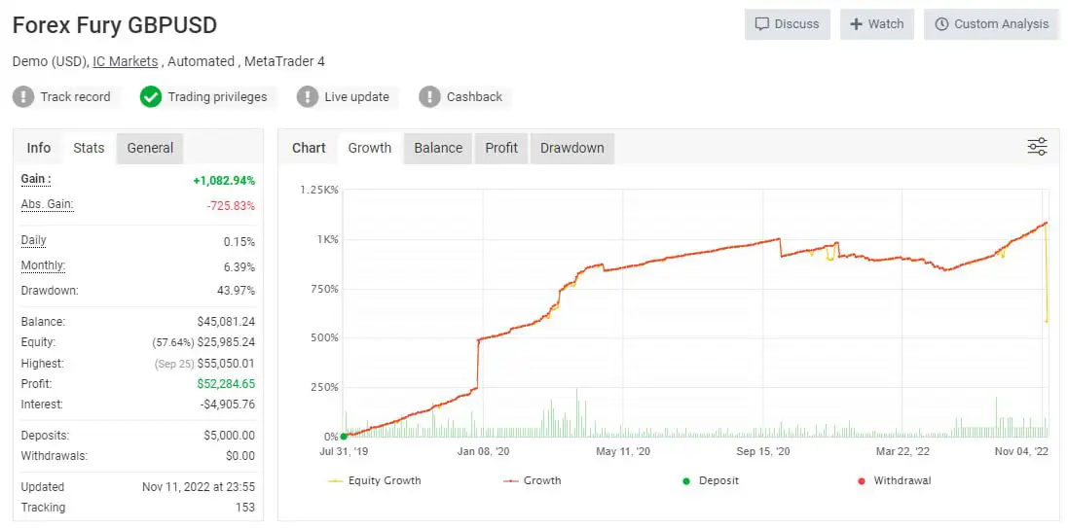1068x528 pixels.
Task: Click the Discuss speech bubble icon
Action: (x=762, y=24)
